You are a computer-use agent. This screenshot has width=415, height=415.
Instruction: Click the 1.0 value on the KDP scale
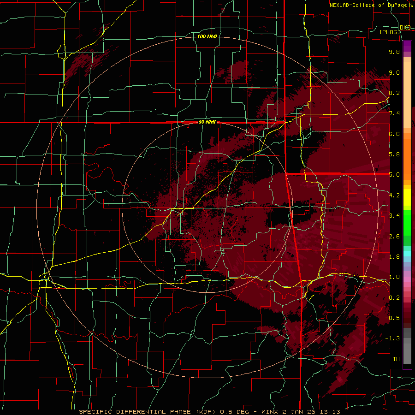[394, 277]
